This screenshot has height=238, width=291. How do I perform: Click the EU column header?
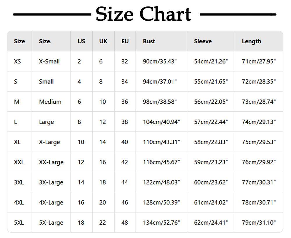coord(125,41)
